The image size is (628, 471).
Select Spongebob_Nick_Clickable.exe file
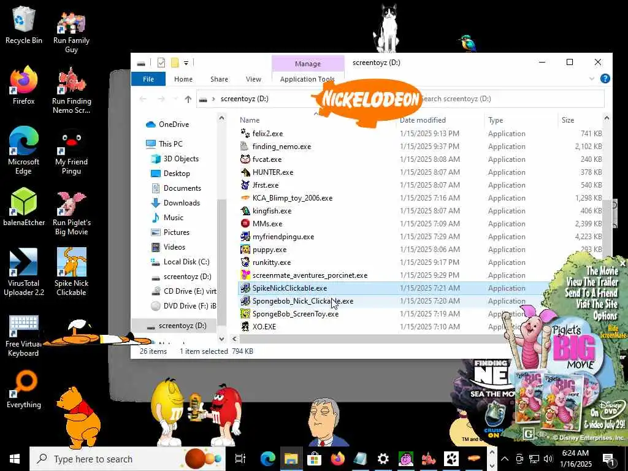pyautogui.click(x=303, y=301)
